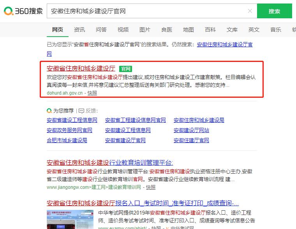Open recommended link 安徽省建设工程信息网
Screen dimensions: 296x229
point(72,120)
